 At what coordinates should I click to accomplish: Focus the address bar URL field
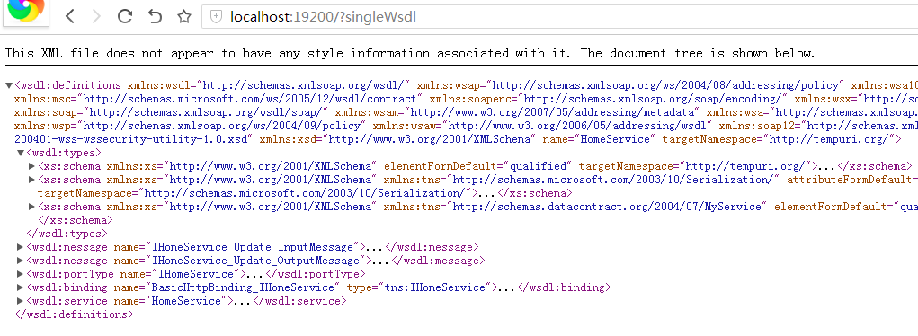tap(559, 17)
